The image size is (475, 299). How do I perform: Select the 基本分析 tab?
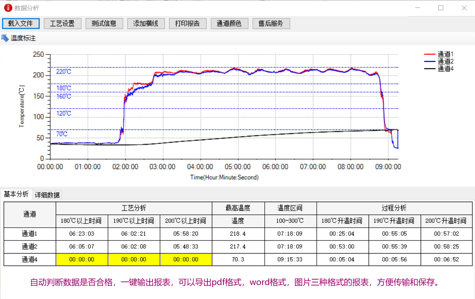16,194
